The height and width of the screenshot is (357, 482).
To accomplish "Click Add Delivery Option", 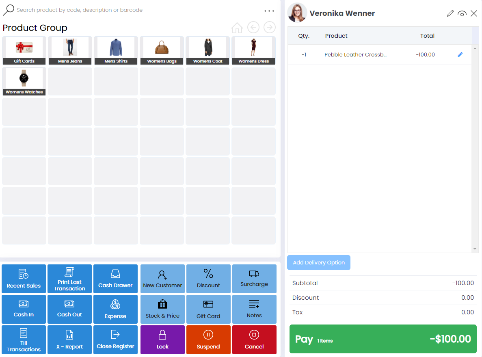I will (319, 262).
